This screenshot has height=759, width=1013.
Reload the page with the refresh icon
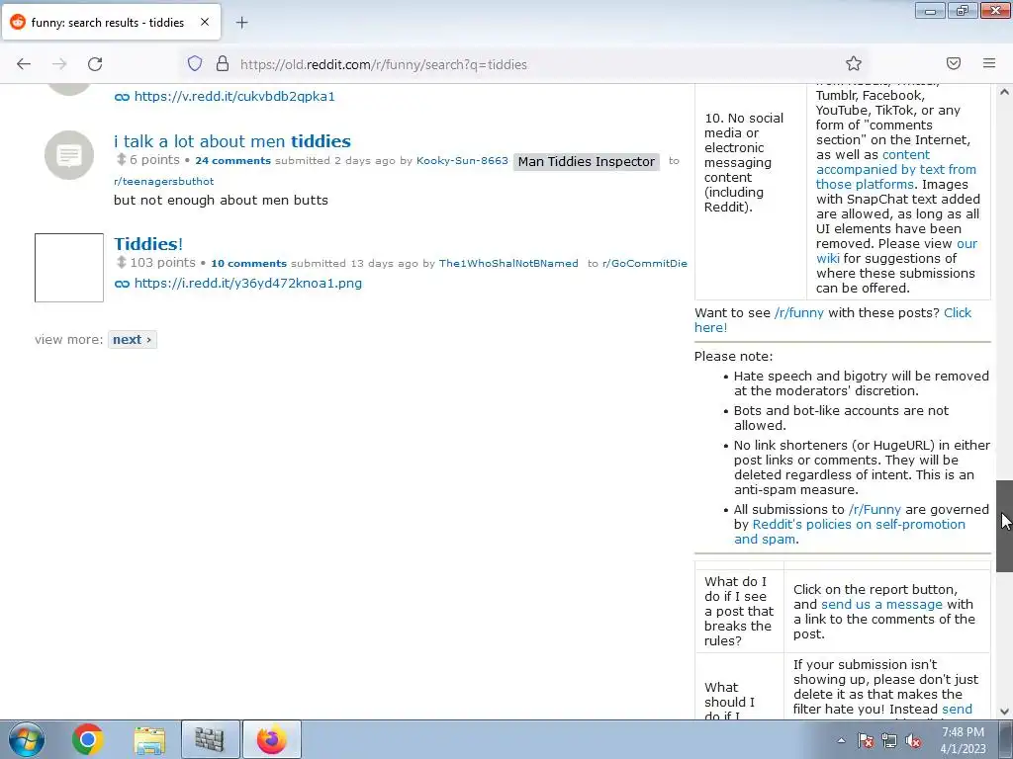[x=95, y=64]
